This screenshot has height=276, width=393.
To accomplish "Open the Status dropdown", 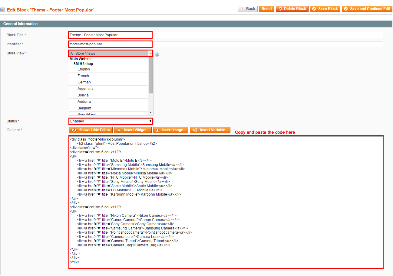I will coord(111,121).
